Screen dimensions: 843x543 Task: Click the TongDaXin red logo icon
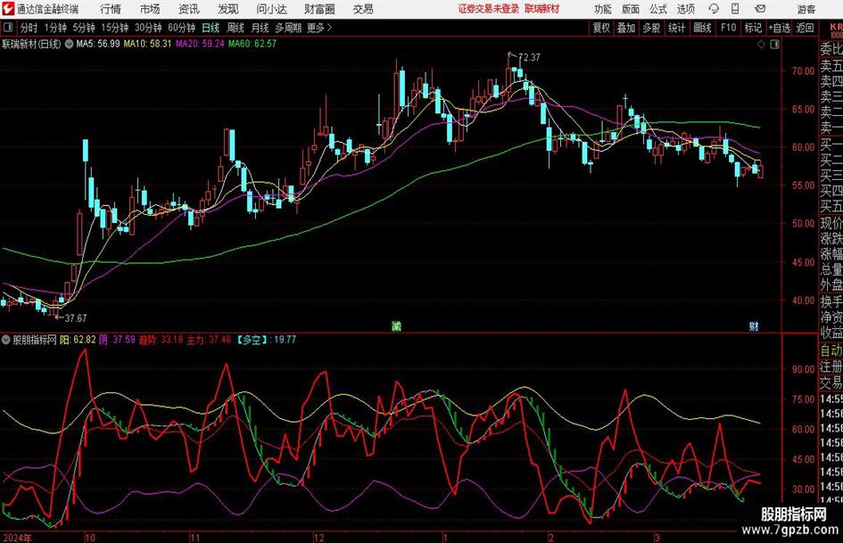8,9
